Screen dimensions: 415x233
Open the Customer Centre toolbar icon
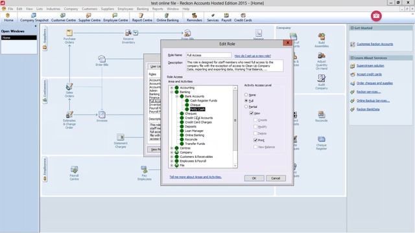coord(64,17)
